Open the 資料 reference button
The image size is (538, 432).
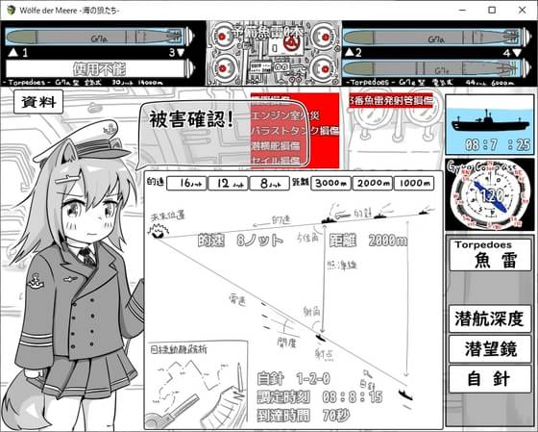click(38, 102)
